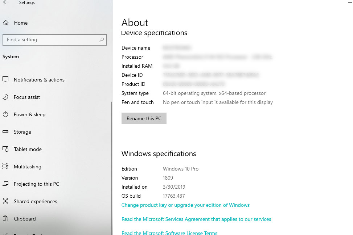Click the Device ID label
The height and width of the screenshot is (235, 353).
coord(132,75)
